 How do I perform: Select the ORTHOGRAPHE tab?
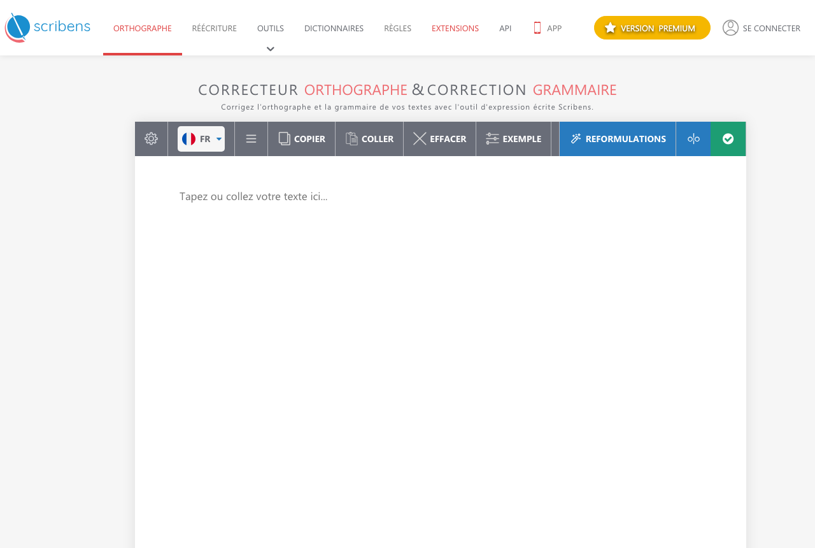coord(143,28)
